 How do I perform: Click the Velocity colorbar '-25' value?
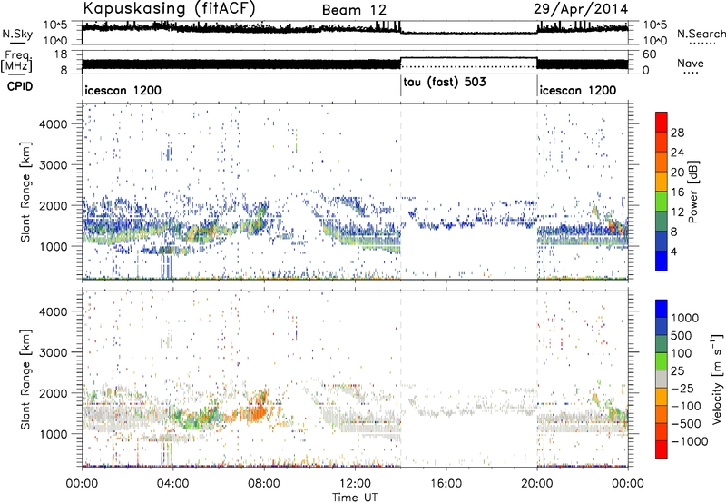click(x=683, y=388)
